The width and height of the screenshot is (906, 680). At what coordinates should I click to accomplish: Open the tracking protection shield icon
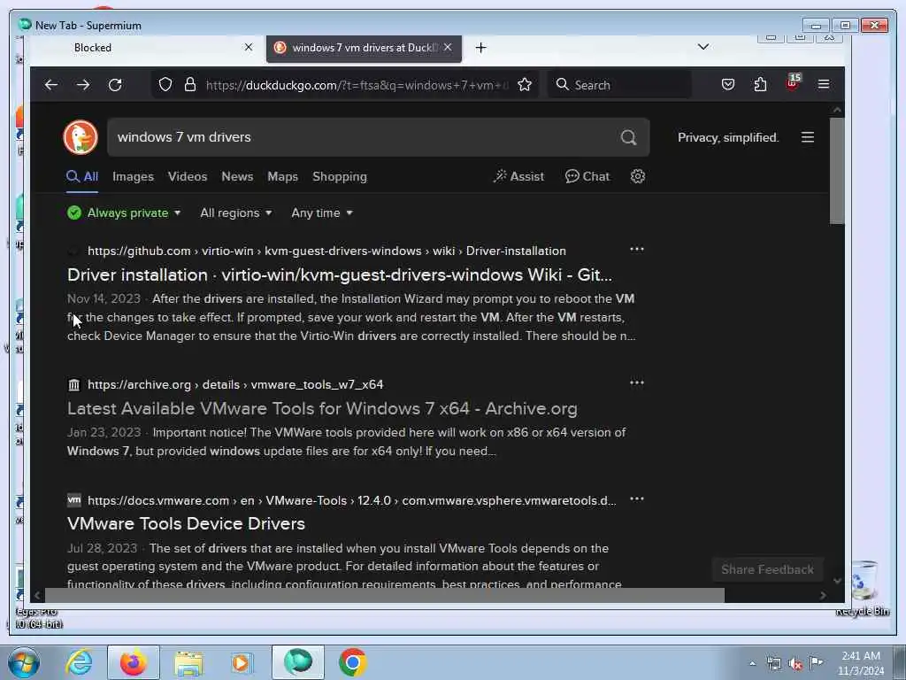165,85
